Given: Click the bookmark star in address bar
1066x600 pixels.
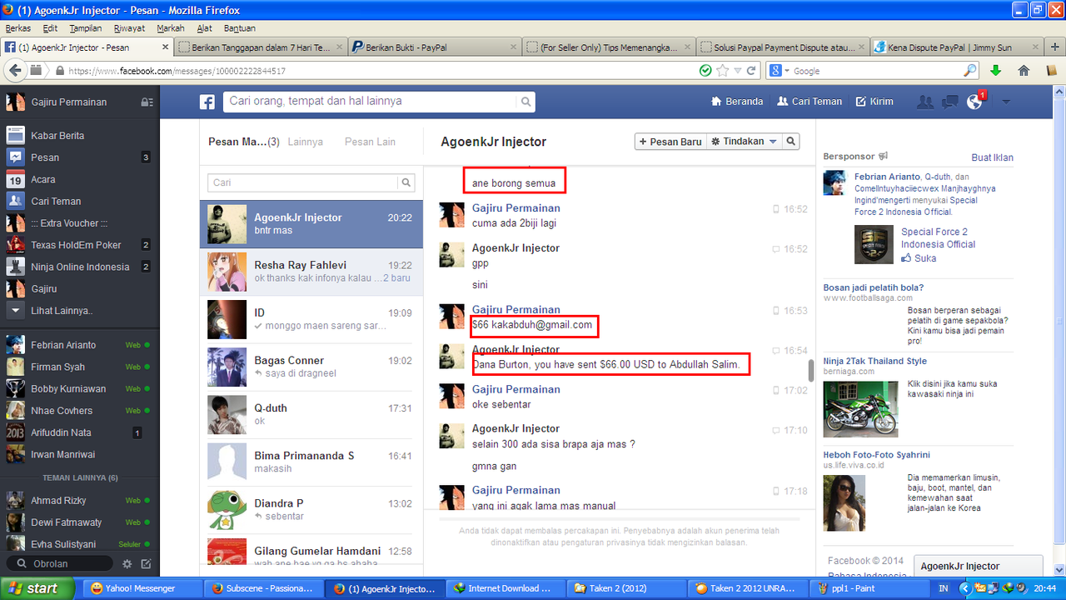Looking at the screenshot, I should click(723, 71).
